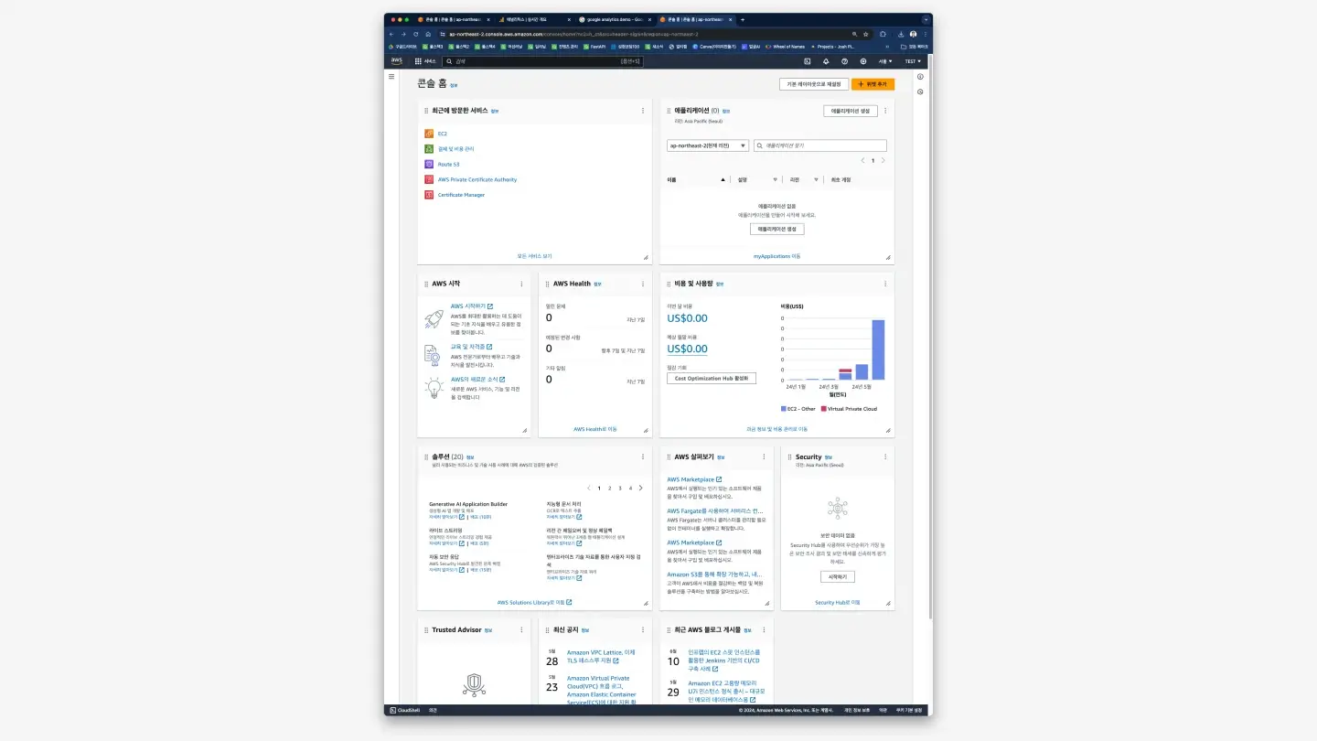This screenshot has height=741, width=1317.
Task: Open AWS Health widget options menu
Action: coord(643,284)
